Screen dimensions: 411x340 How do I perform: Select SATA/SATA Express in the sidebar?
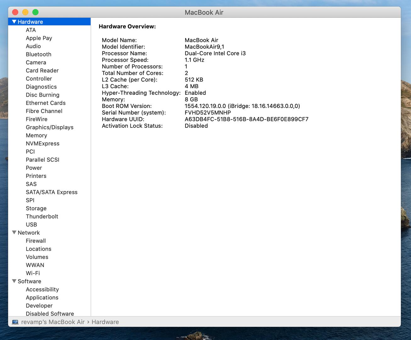52,192
